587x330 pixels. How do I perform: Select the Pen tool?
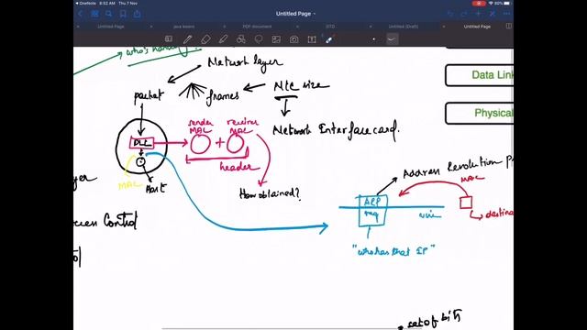[x=187, y=38]
